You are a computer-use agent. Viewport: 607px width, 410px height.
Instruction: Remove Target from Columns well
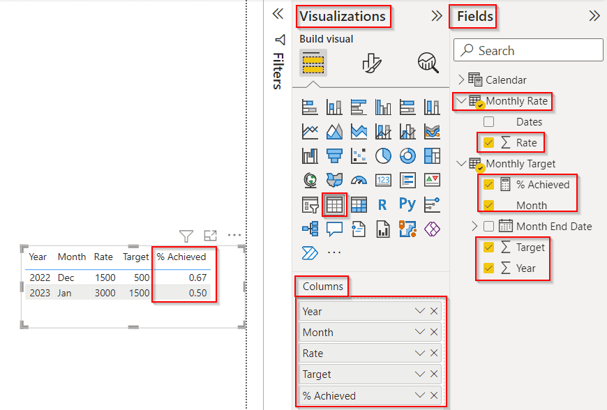(434, 374)
